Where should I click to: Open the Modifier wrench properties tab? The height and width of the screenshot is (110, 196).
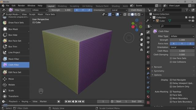point(148,73)
